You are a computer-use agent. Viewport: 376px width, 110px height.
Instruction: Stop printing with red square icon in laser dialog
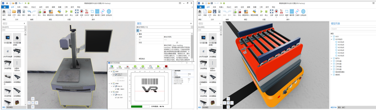[x=166, y=67]
